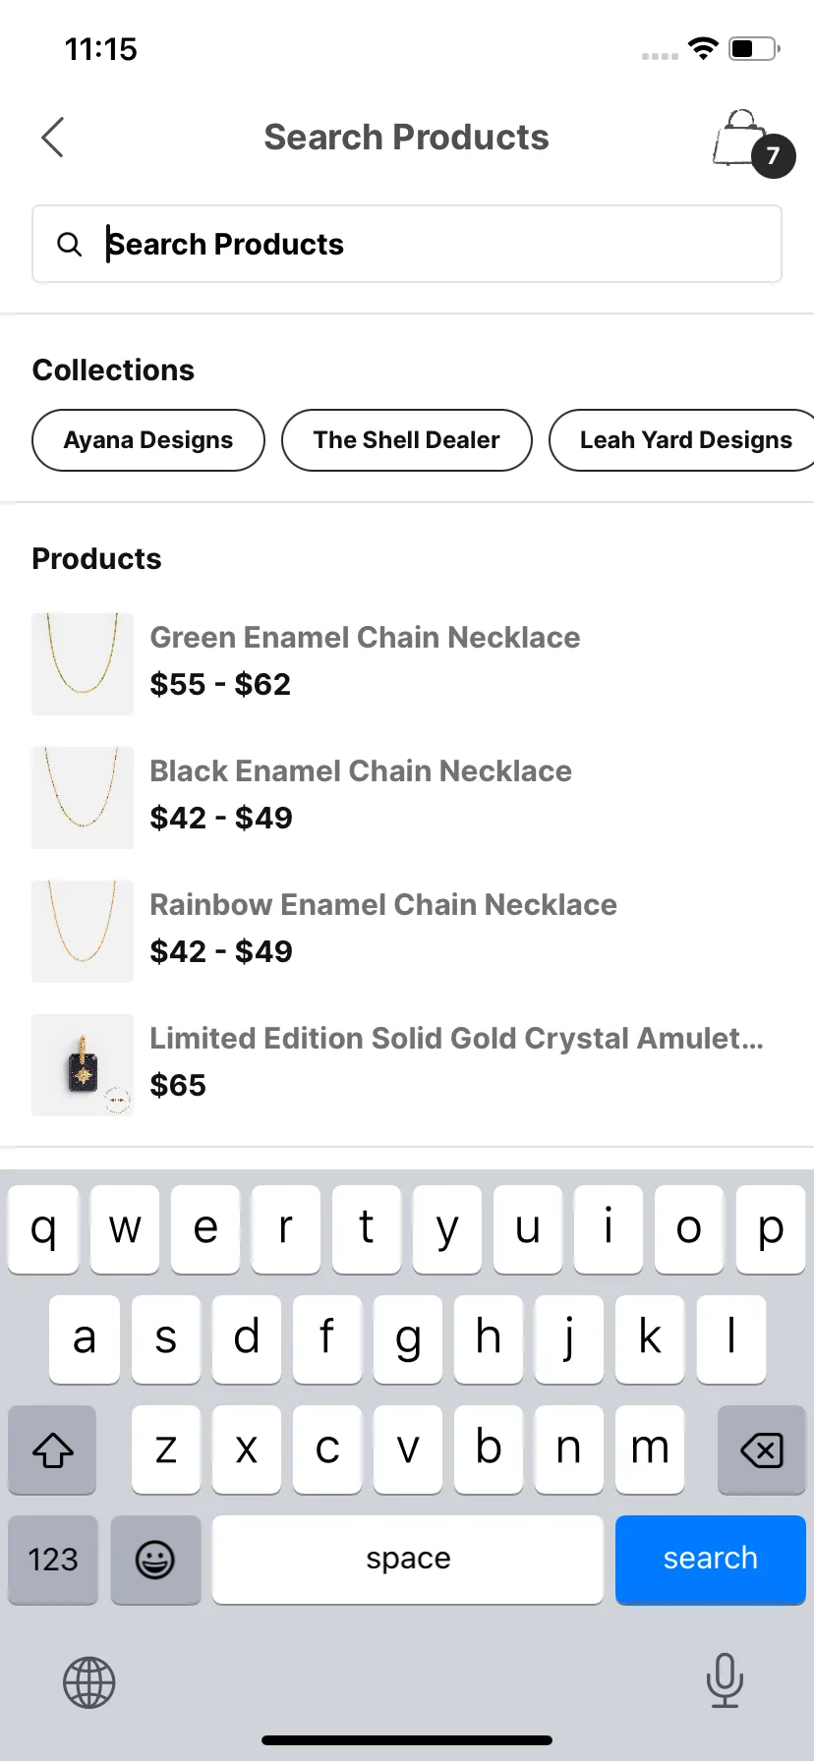Image resolution: width=814 pixels, height=1761 pixels.
Task: Switch to the 123 numeric keyboard
Action: tap(53, 1560)
